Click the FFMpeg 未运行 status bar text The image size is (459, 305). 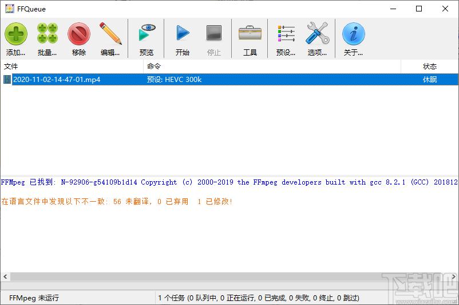(x=34, y=298)
